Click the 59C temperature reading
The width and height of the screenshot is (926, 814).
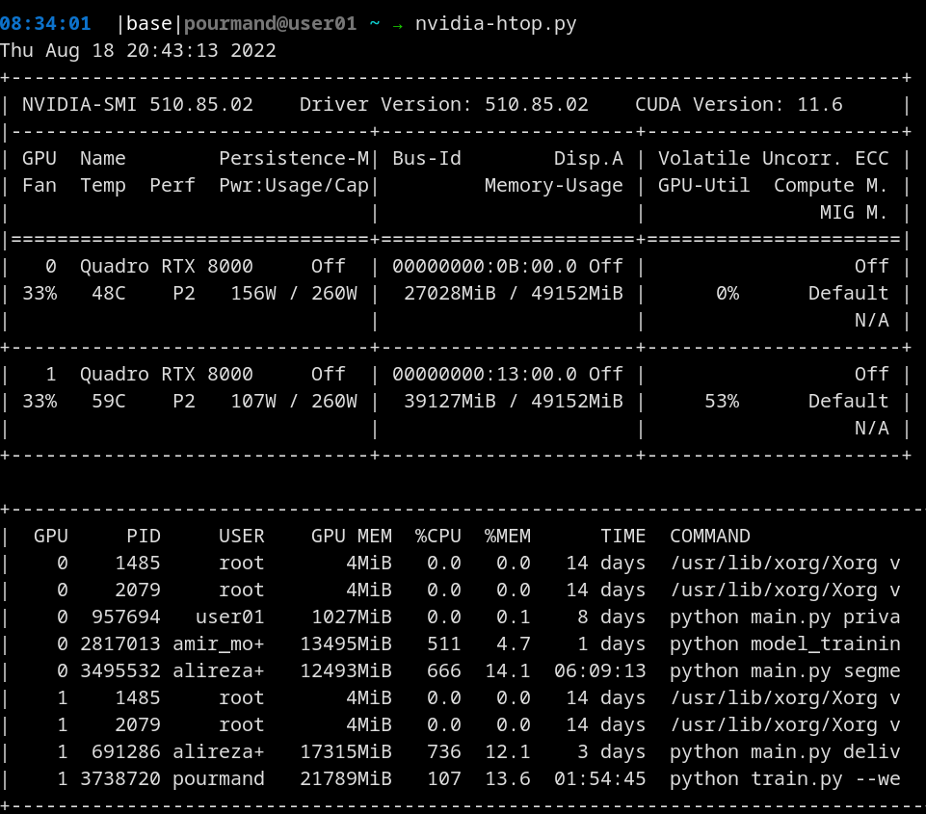109,402
